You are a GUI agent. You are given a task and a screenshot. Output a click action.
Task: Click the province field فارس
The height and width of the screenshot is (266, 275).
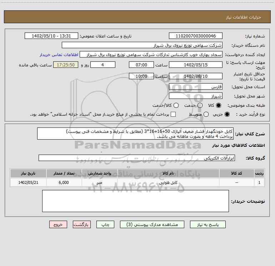point(196,87)
